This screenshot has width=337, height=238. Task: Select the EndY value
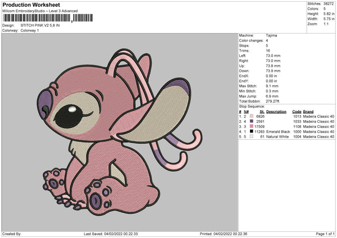(271, 81)
